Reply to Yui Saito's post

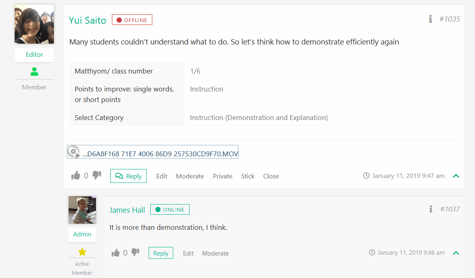[128, 176]
